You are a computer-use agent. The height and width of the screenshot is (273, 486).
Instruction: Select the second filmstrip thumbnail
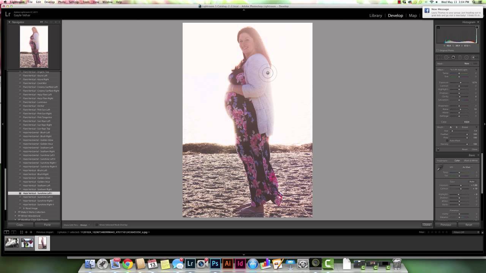point(27,243)
